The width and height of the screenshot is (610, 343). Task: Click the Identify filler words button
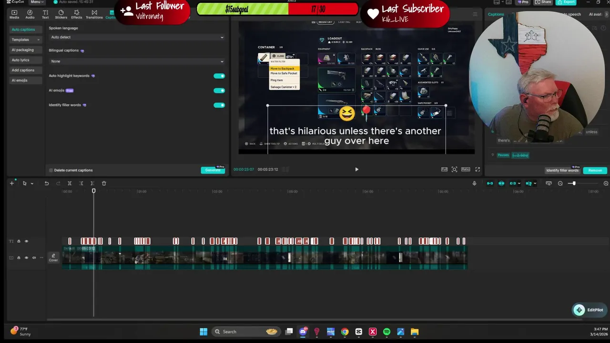[562, 170]
